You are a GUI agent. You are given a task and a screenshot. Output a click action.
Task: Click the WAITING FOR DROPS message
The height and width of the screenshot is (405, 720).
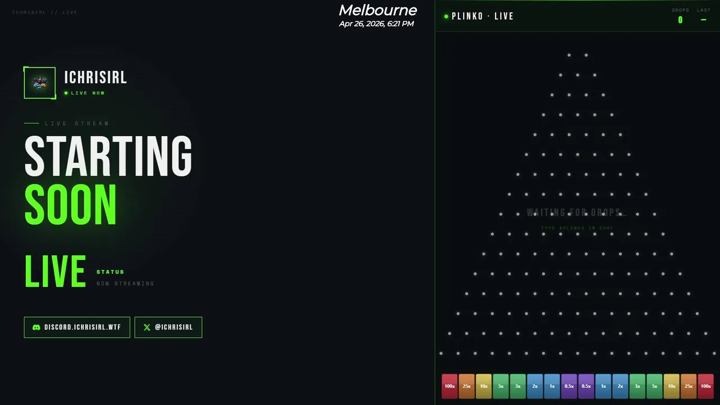(x=577, y=213)
